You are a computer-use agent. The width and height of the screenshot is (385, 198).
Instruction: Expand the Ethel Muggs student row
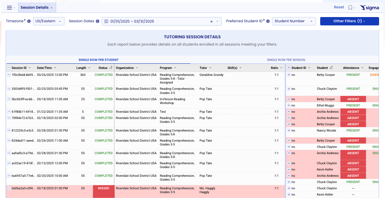[x=289, y=105]
